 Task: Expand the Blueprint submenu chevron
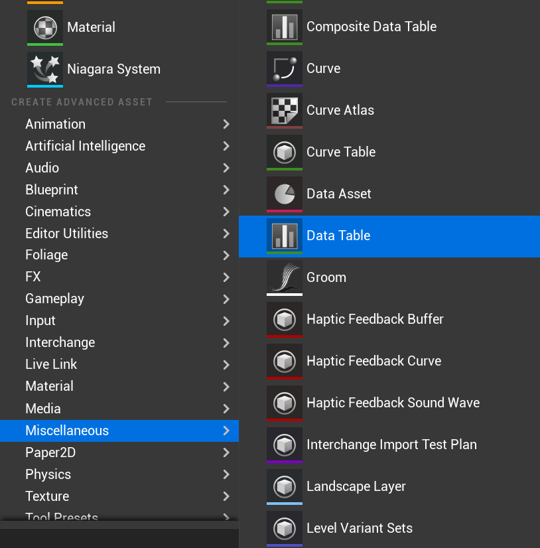tap(226, 190)
